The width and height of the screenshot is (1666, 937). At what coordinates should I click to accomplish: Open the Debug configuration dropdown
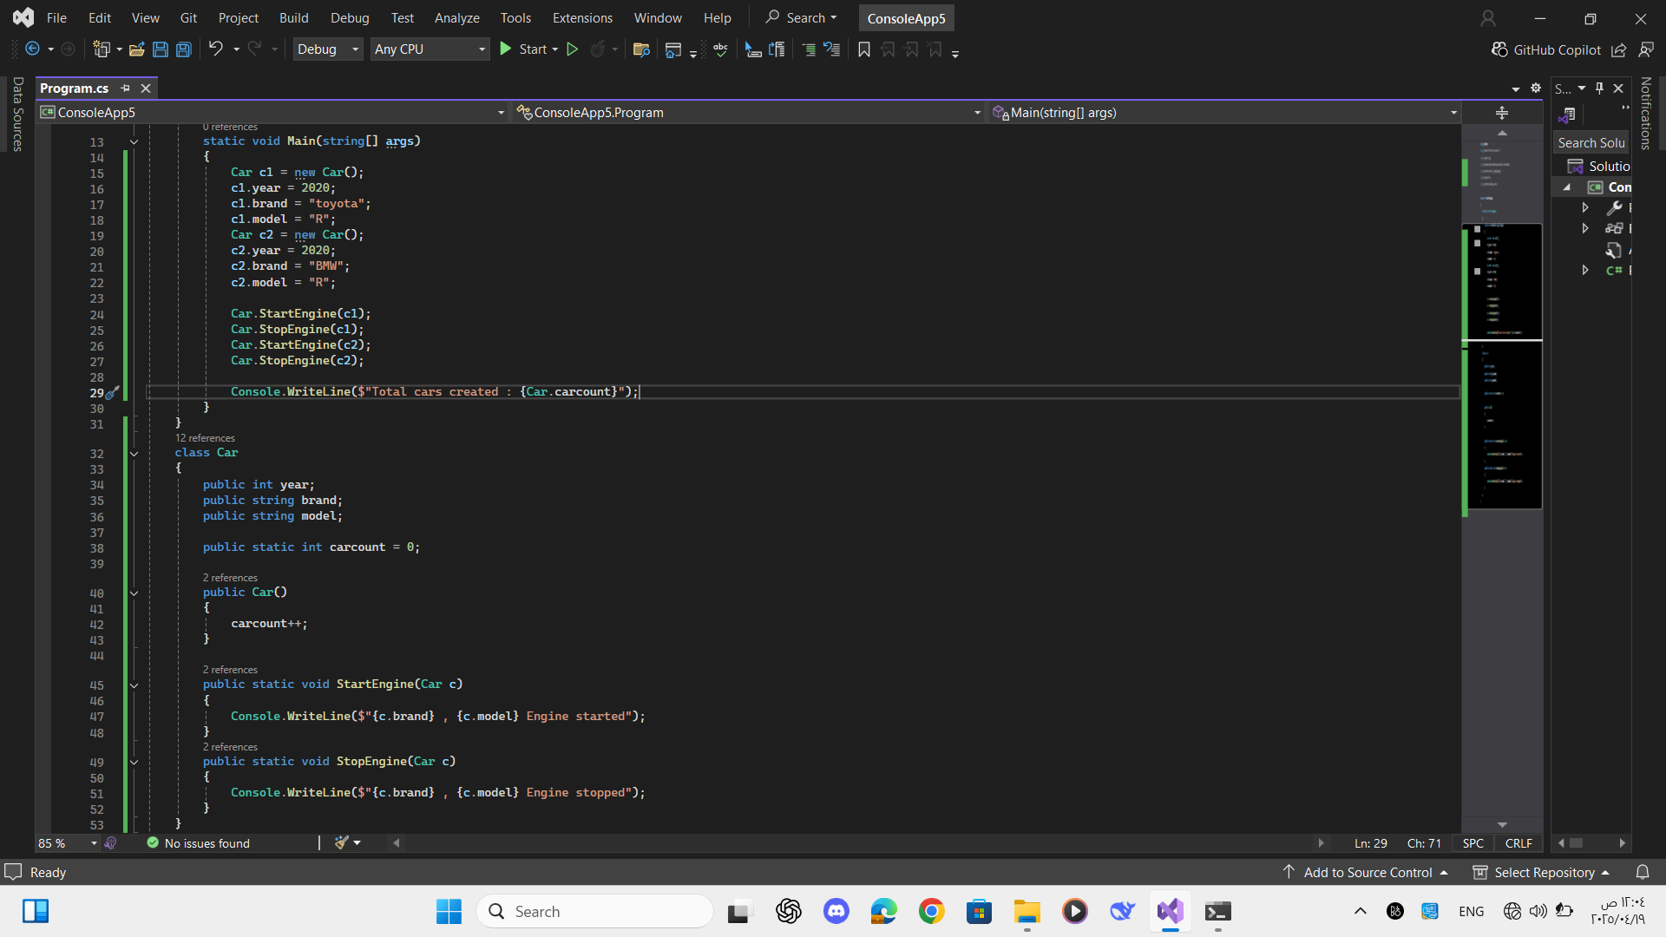328,49
